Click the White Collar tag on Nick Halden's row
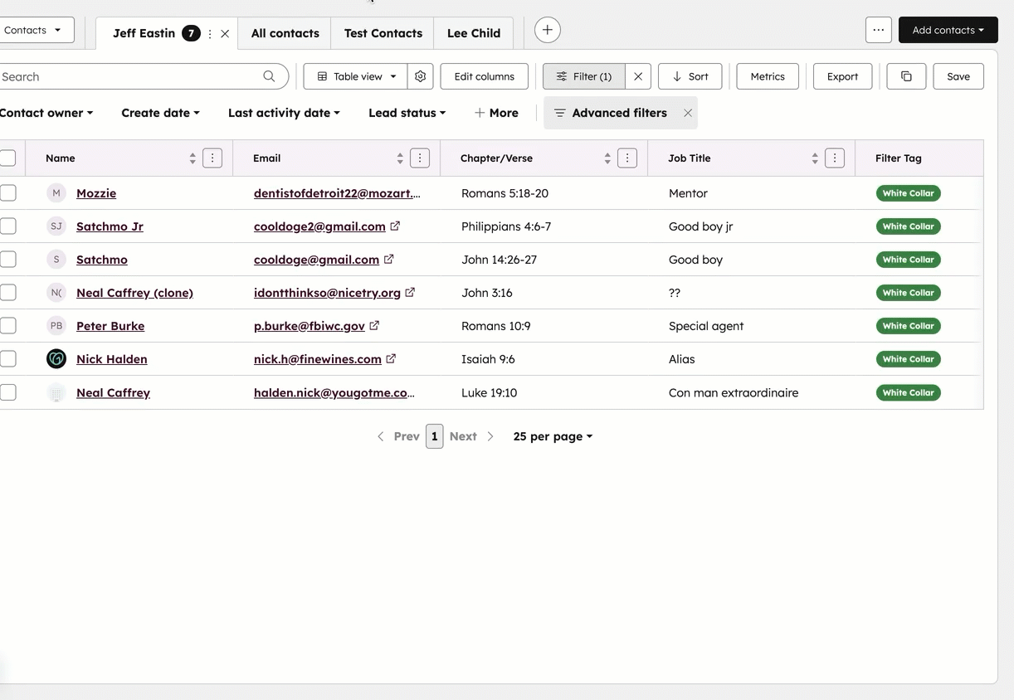 point(908,358)
